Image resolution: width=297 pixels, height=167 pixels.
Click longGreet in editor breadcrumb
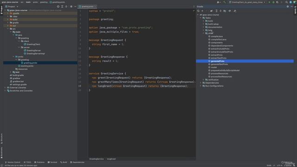[111, 159]
